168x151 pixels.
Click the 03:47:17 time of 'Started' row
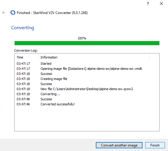point(23,64)
